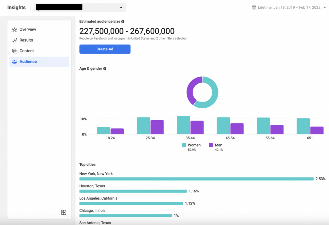Click the Lifetime date range text
The image size is (329, 225).
(289, 8)
